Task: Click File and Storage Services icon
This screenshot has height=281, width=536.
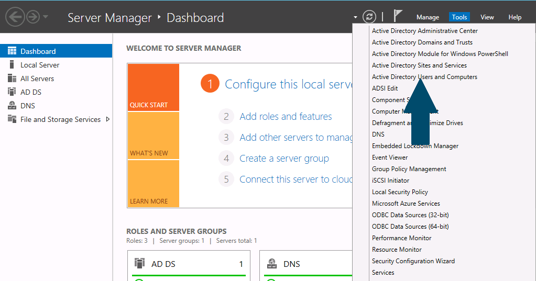Action: point(12,119)
